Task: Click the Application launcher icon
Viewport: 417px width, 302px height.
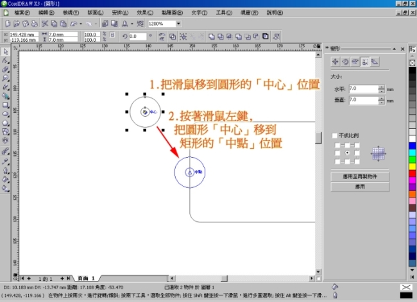Action: [124, 24]
